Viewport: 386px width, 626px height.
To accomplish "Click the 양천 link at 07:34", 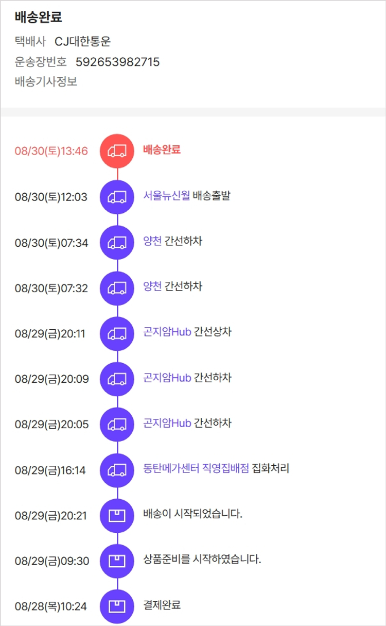I will pyautogui.click(x=152, y=241).
